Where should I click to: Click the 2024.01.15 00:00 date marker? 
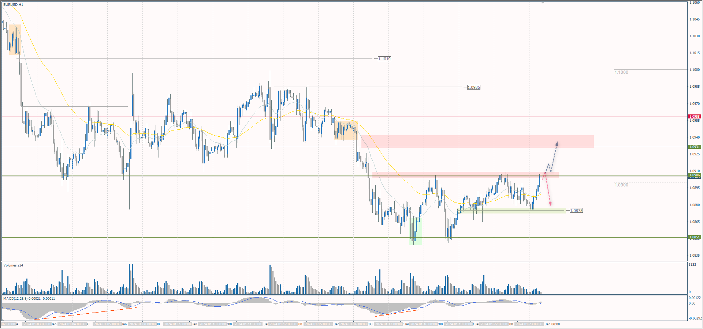coord(318,324)
